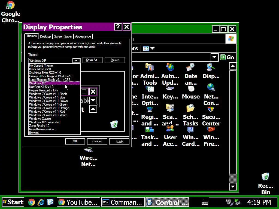This screenshot has width=279, height=209.
Task: Launch Internet Explorer from quick launch
Action: coord(41,202)
